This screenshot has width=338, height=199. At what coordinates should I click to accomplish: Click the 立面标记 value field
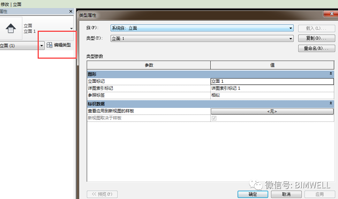tap(272, 81)
